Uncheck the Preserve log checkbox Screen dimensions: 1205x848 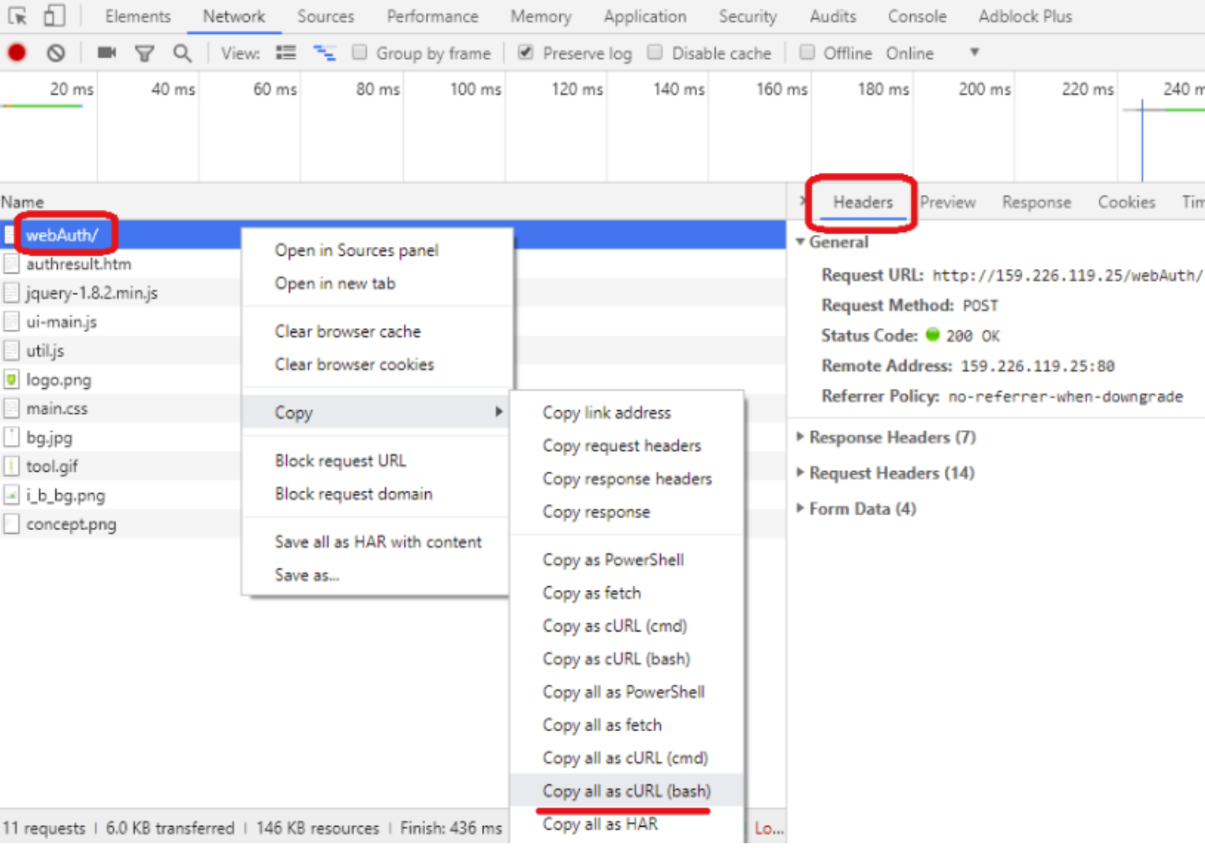click(525, 53)
